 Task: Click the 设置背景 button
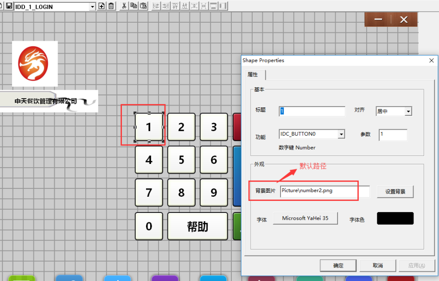point(395,192)
